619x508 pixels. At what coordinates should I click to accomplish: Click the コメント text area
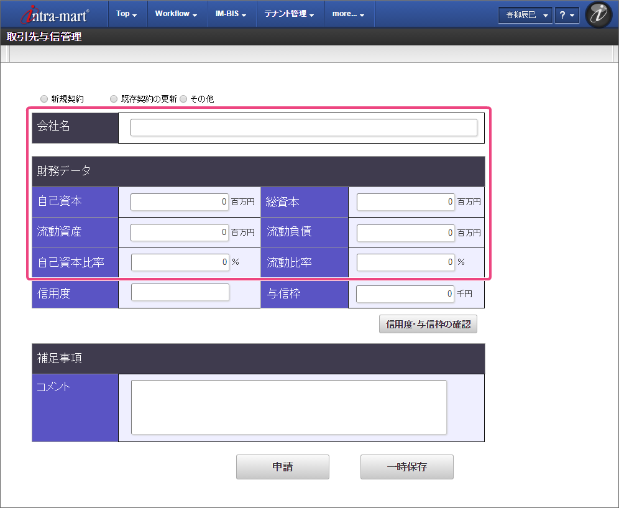288,407
